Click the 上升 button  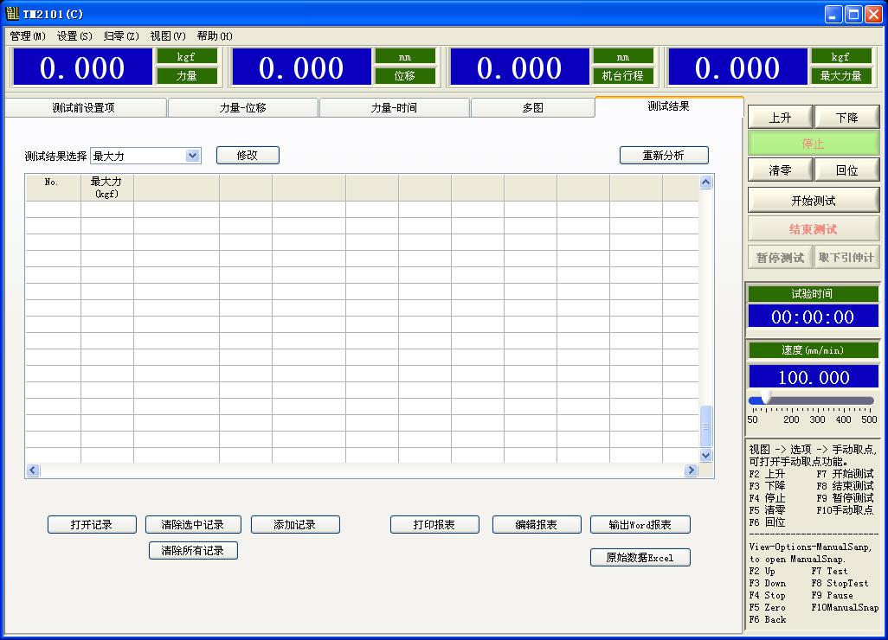point(780,118)
